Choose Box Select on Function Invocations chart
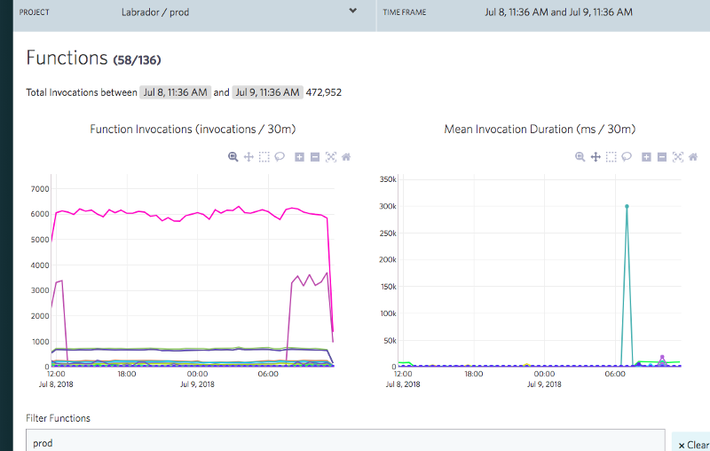Image resolution: width=710 pixels, height=451 pixels. point(264,156)
